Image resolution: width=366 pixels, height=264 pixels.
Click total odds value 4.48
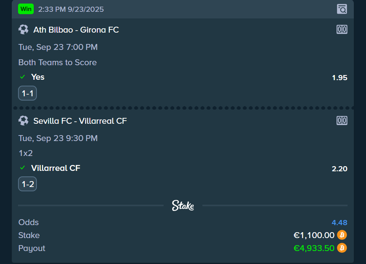pos(339,223)
